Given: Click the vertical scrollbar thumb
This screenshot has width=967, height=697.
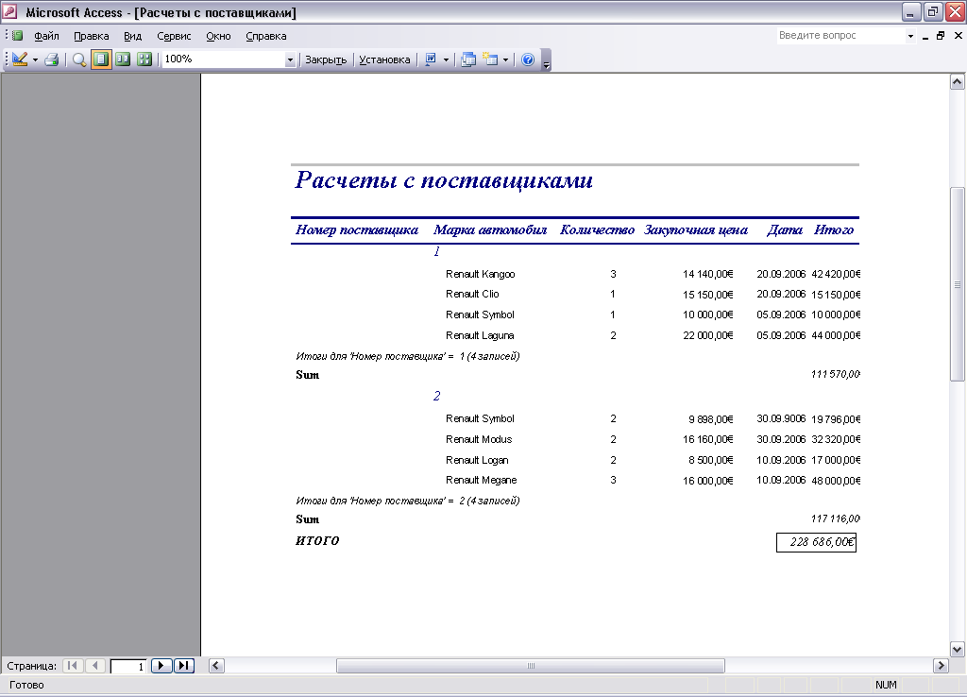Looking at the screenshot, I should tap(958, 284).
